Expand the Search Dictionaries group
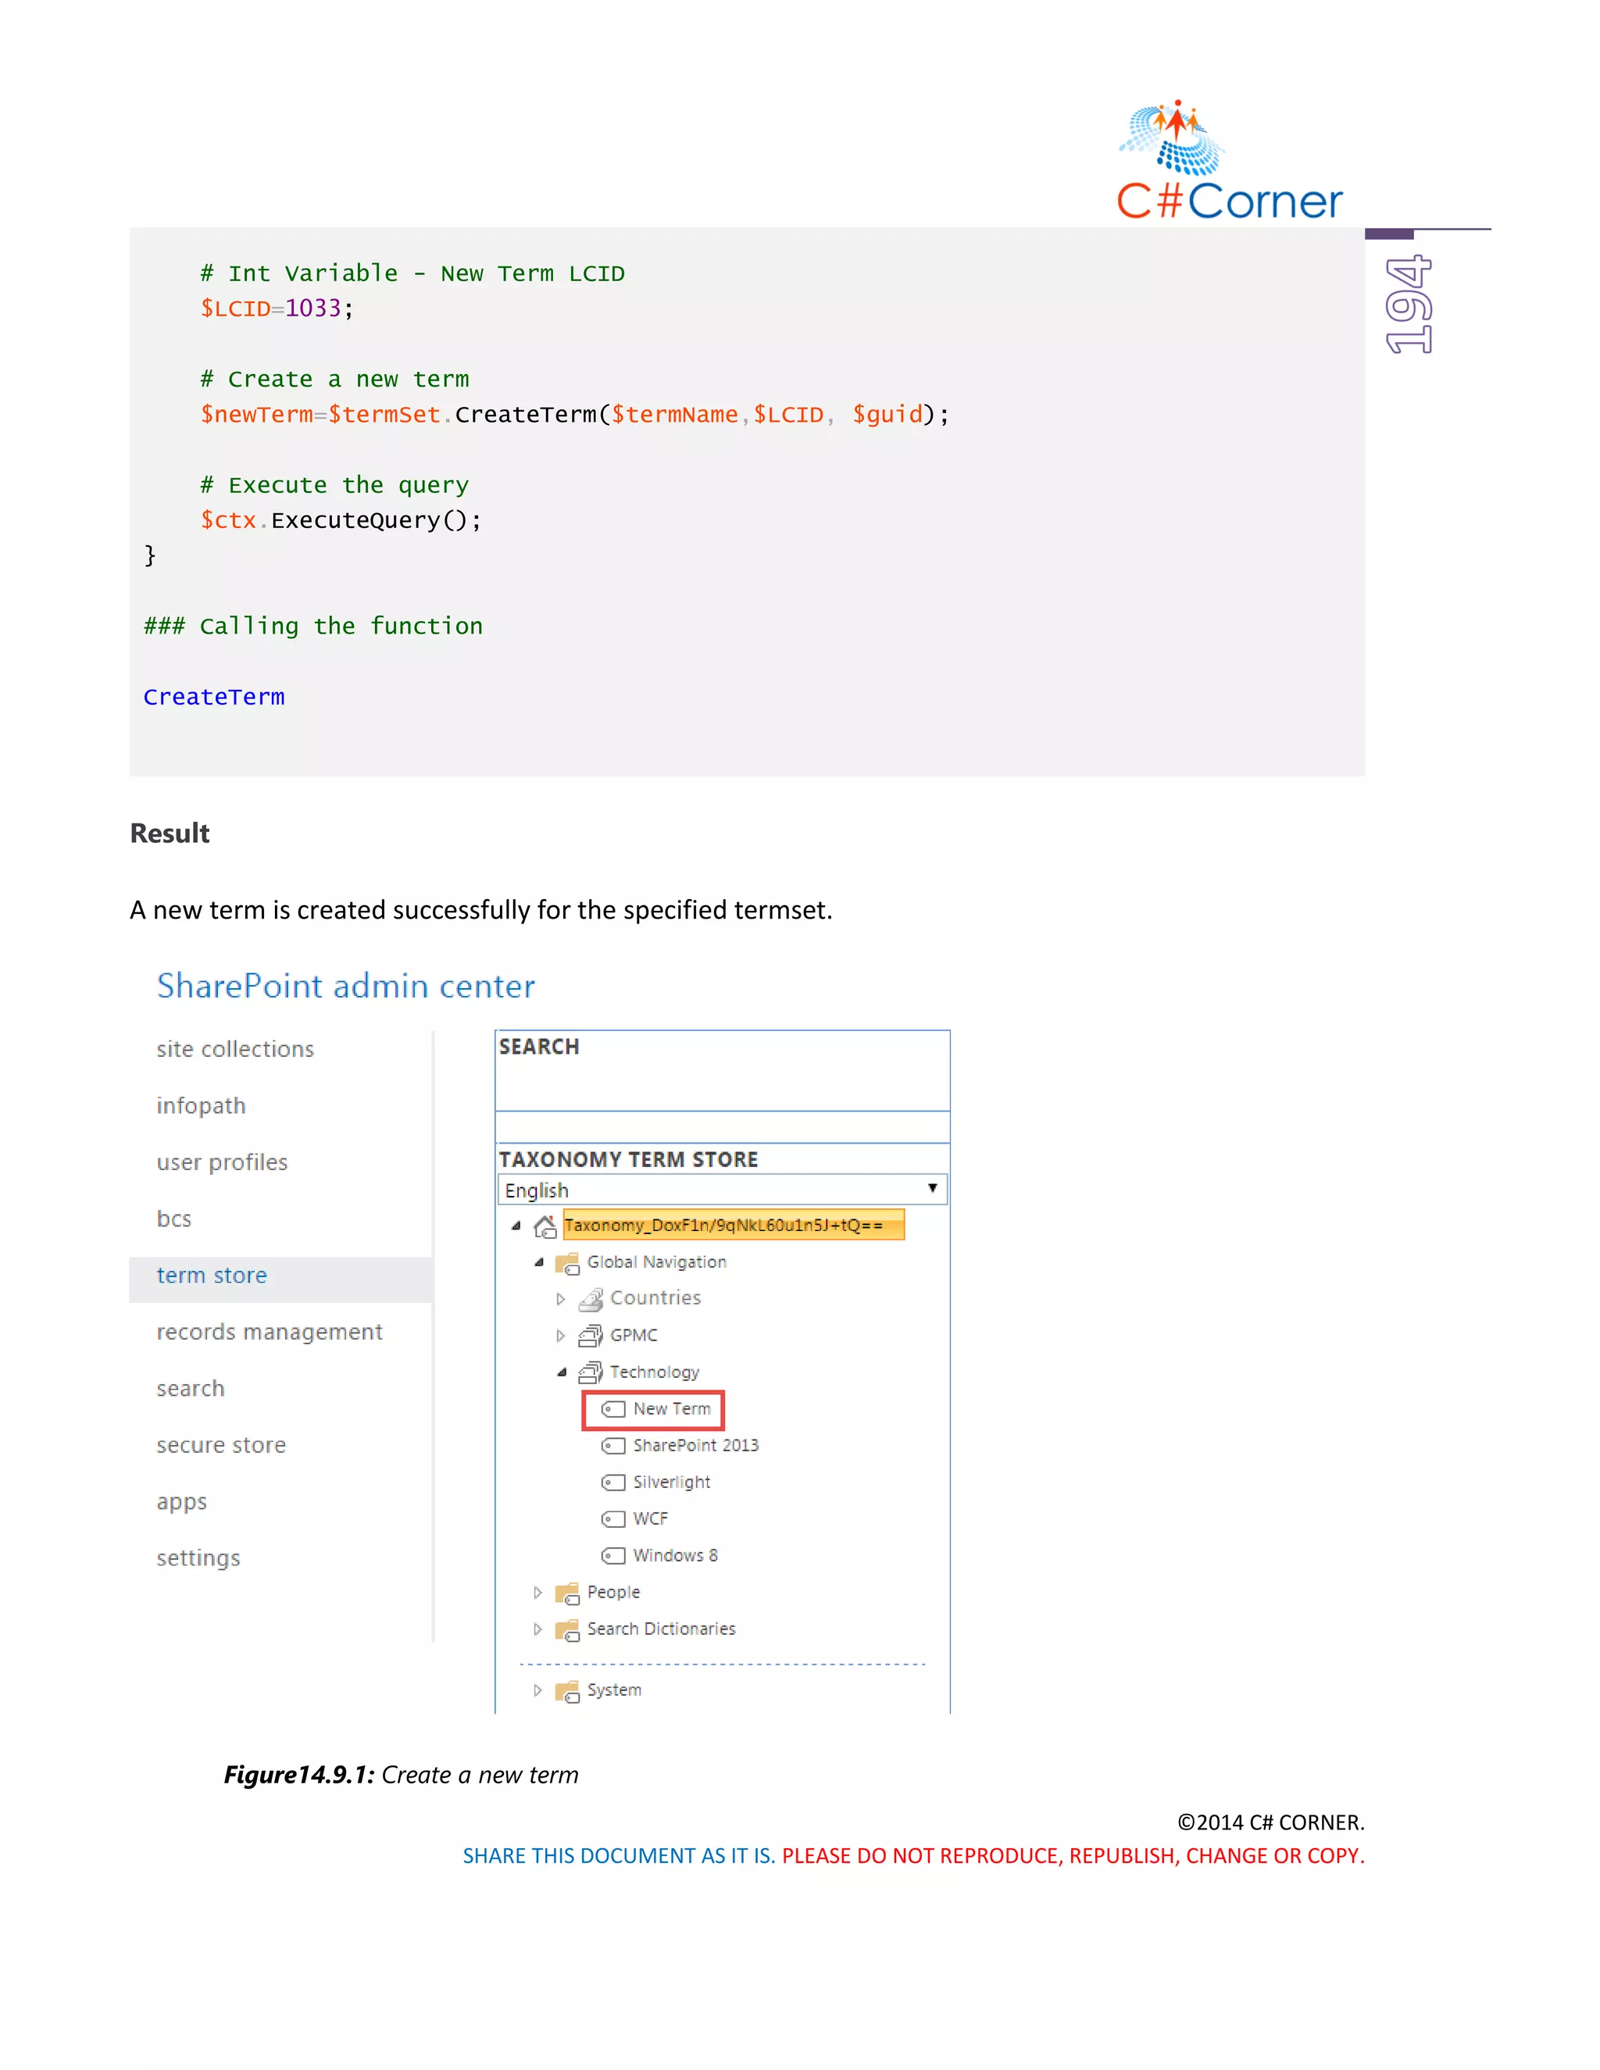Screen dimensions: 1600x2070 (x=537, y=1630)
